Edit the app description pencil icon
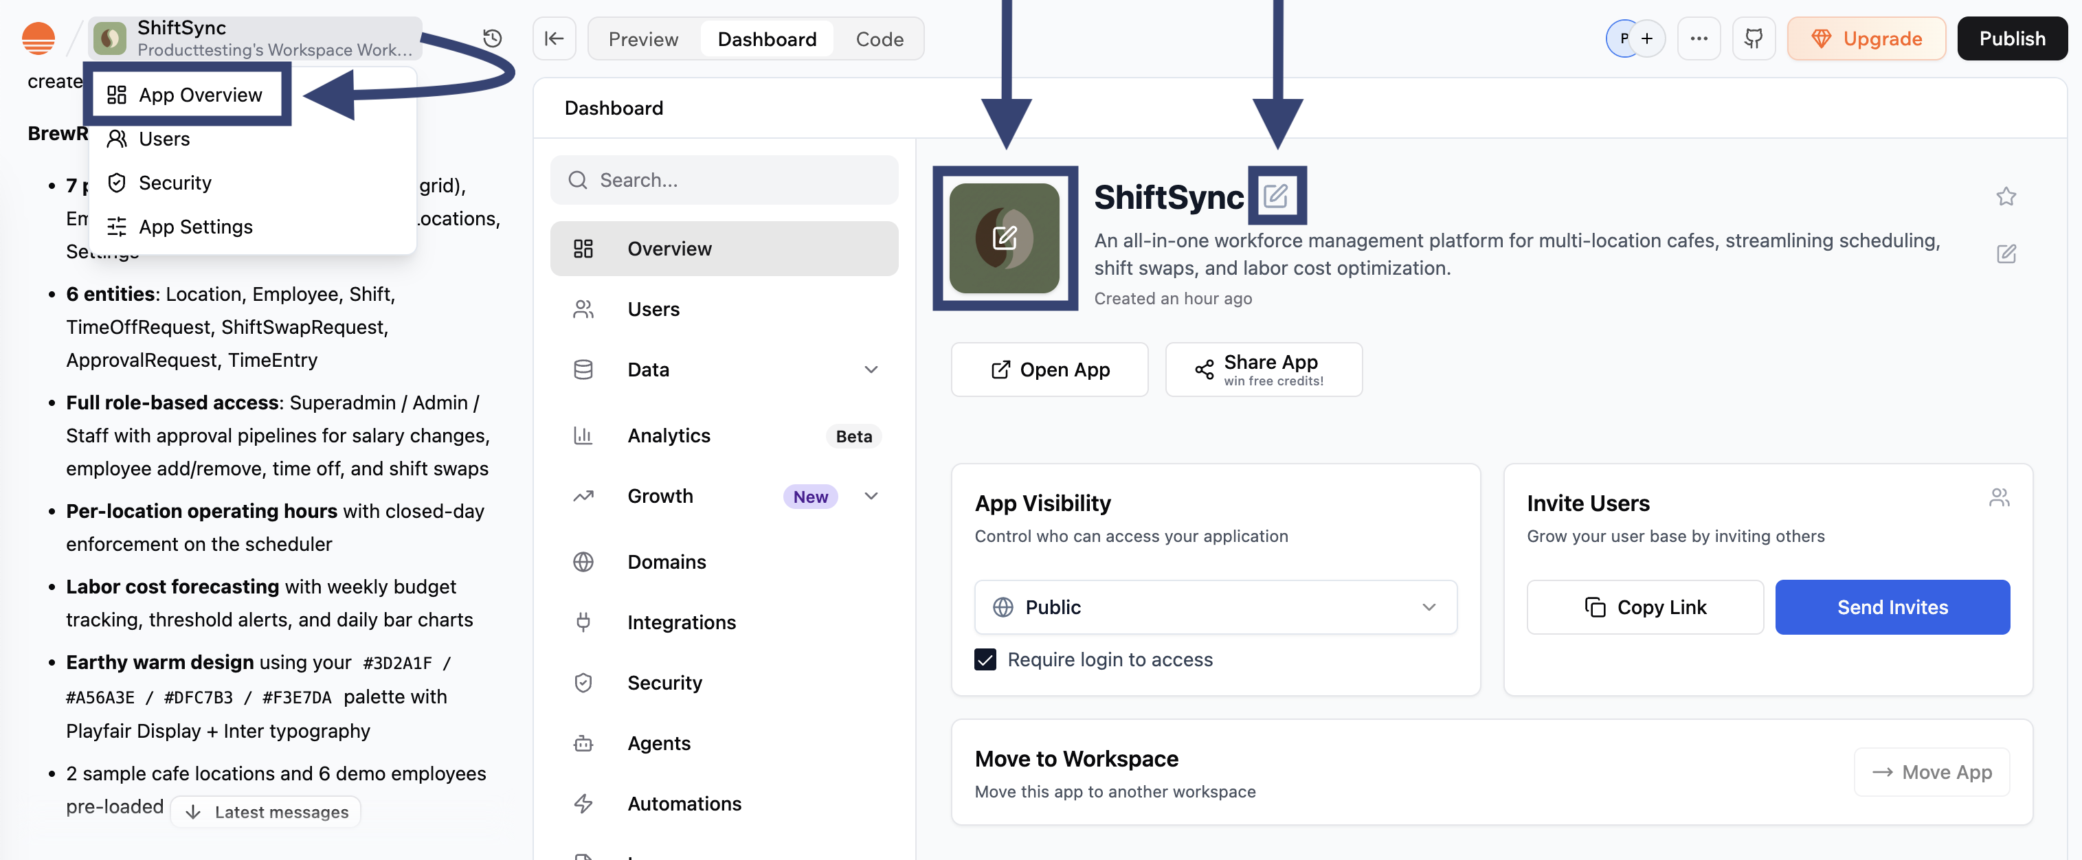Image resolution: width=2082 pixels, height=860 pixels. [x=2006, y=253]
